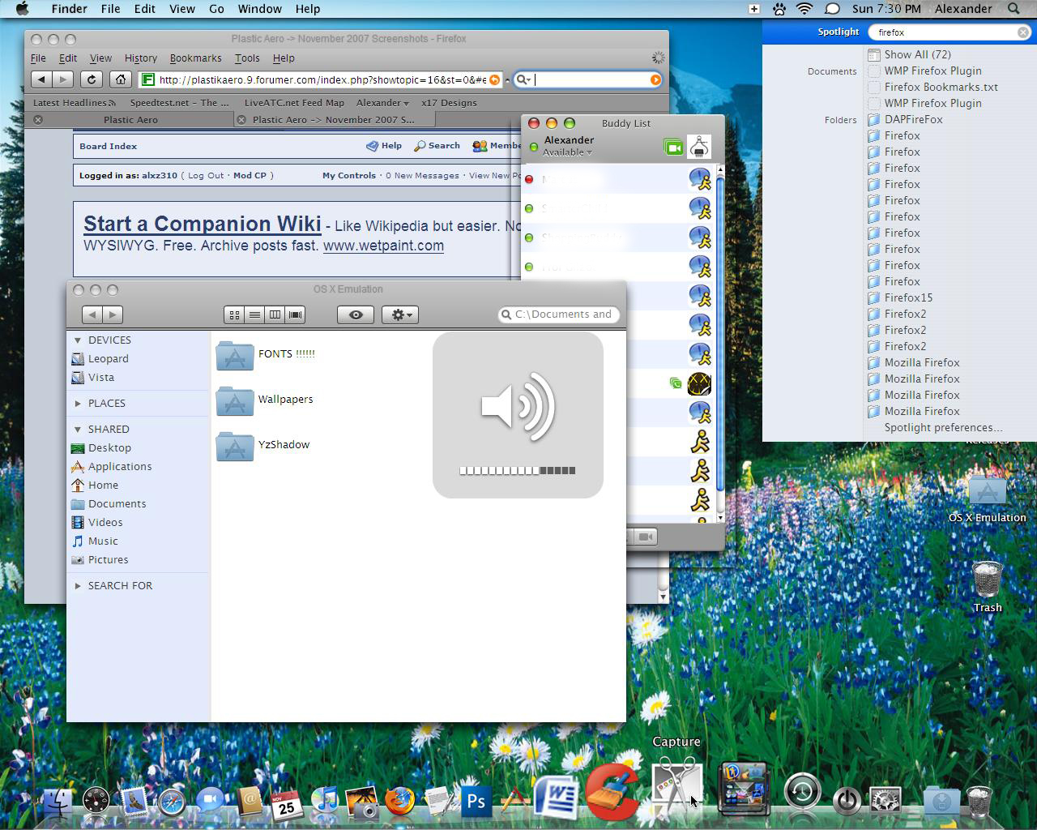Screen dimensions: 1037x830
Task: Open Finder action gear menu
Action: tap(400, 314)
